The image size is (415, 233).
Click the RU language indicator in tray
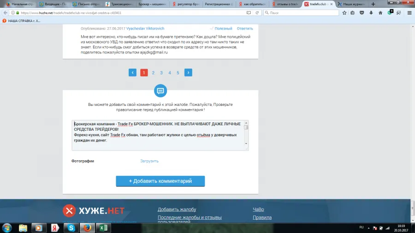click(362, 227)
